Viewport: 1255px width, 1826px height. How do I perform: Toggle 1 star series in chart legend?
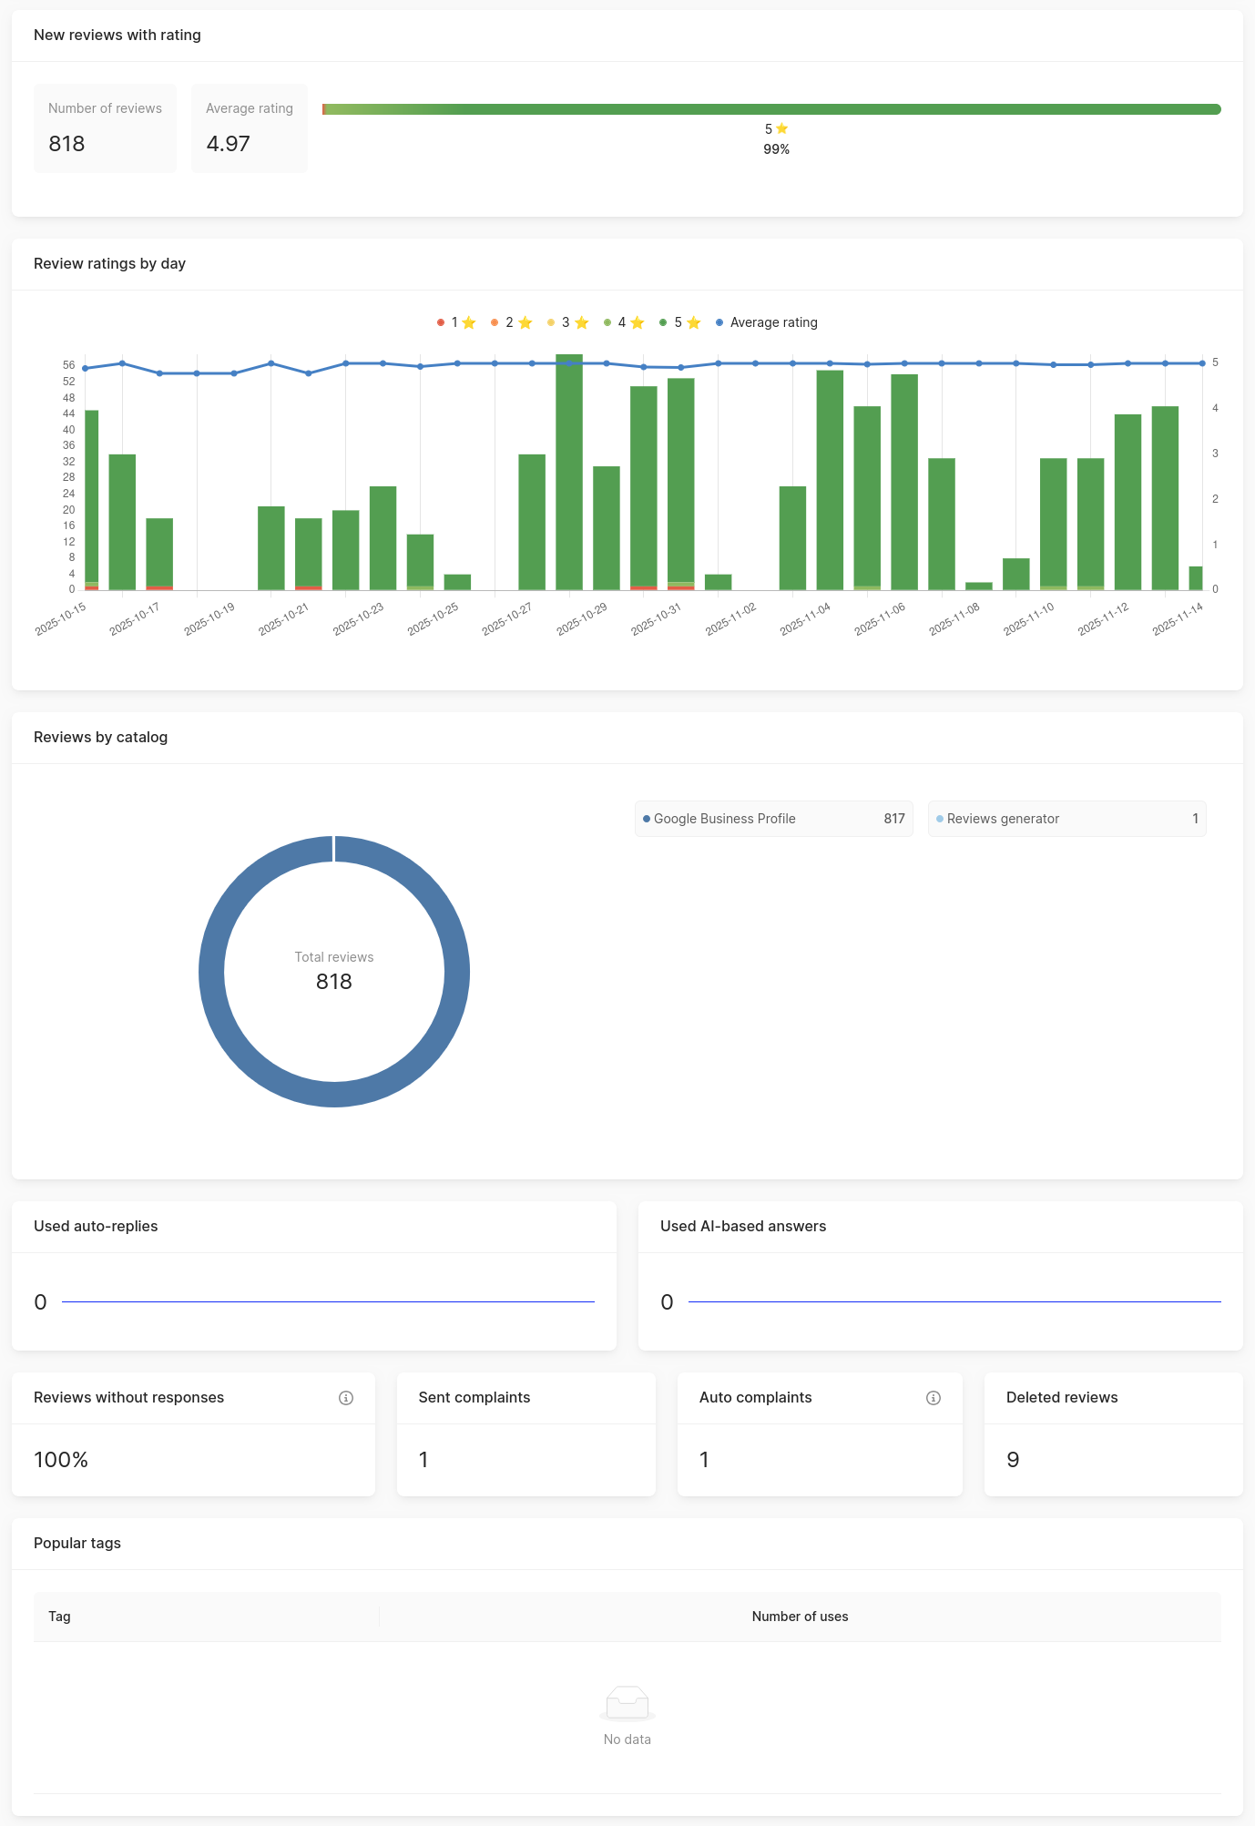(x=456, y=322)
